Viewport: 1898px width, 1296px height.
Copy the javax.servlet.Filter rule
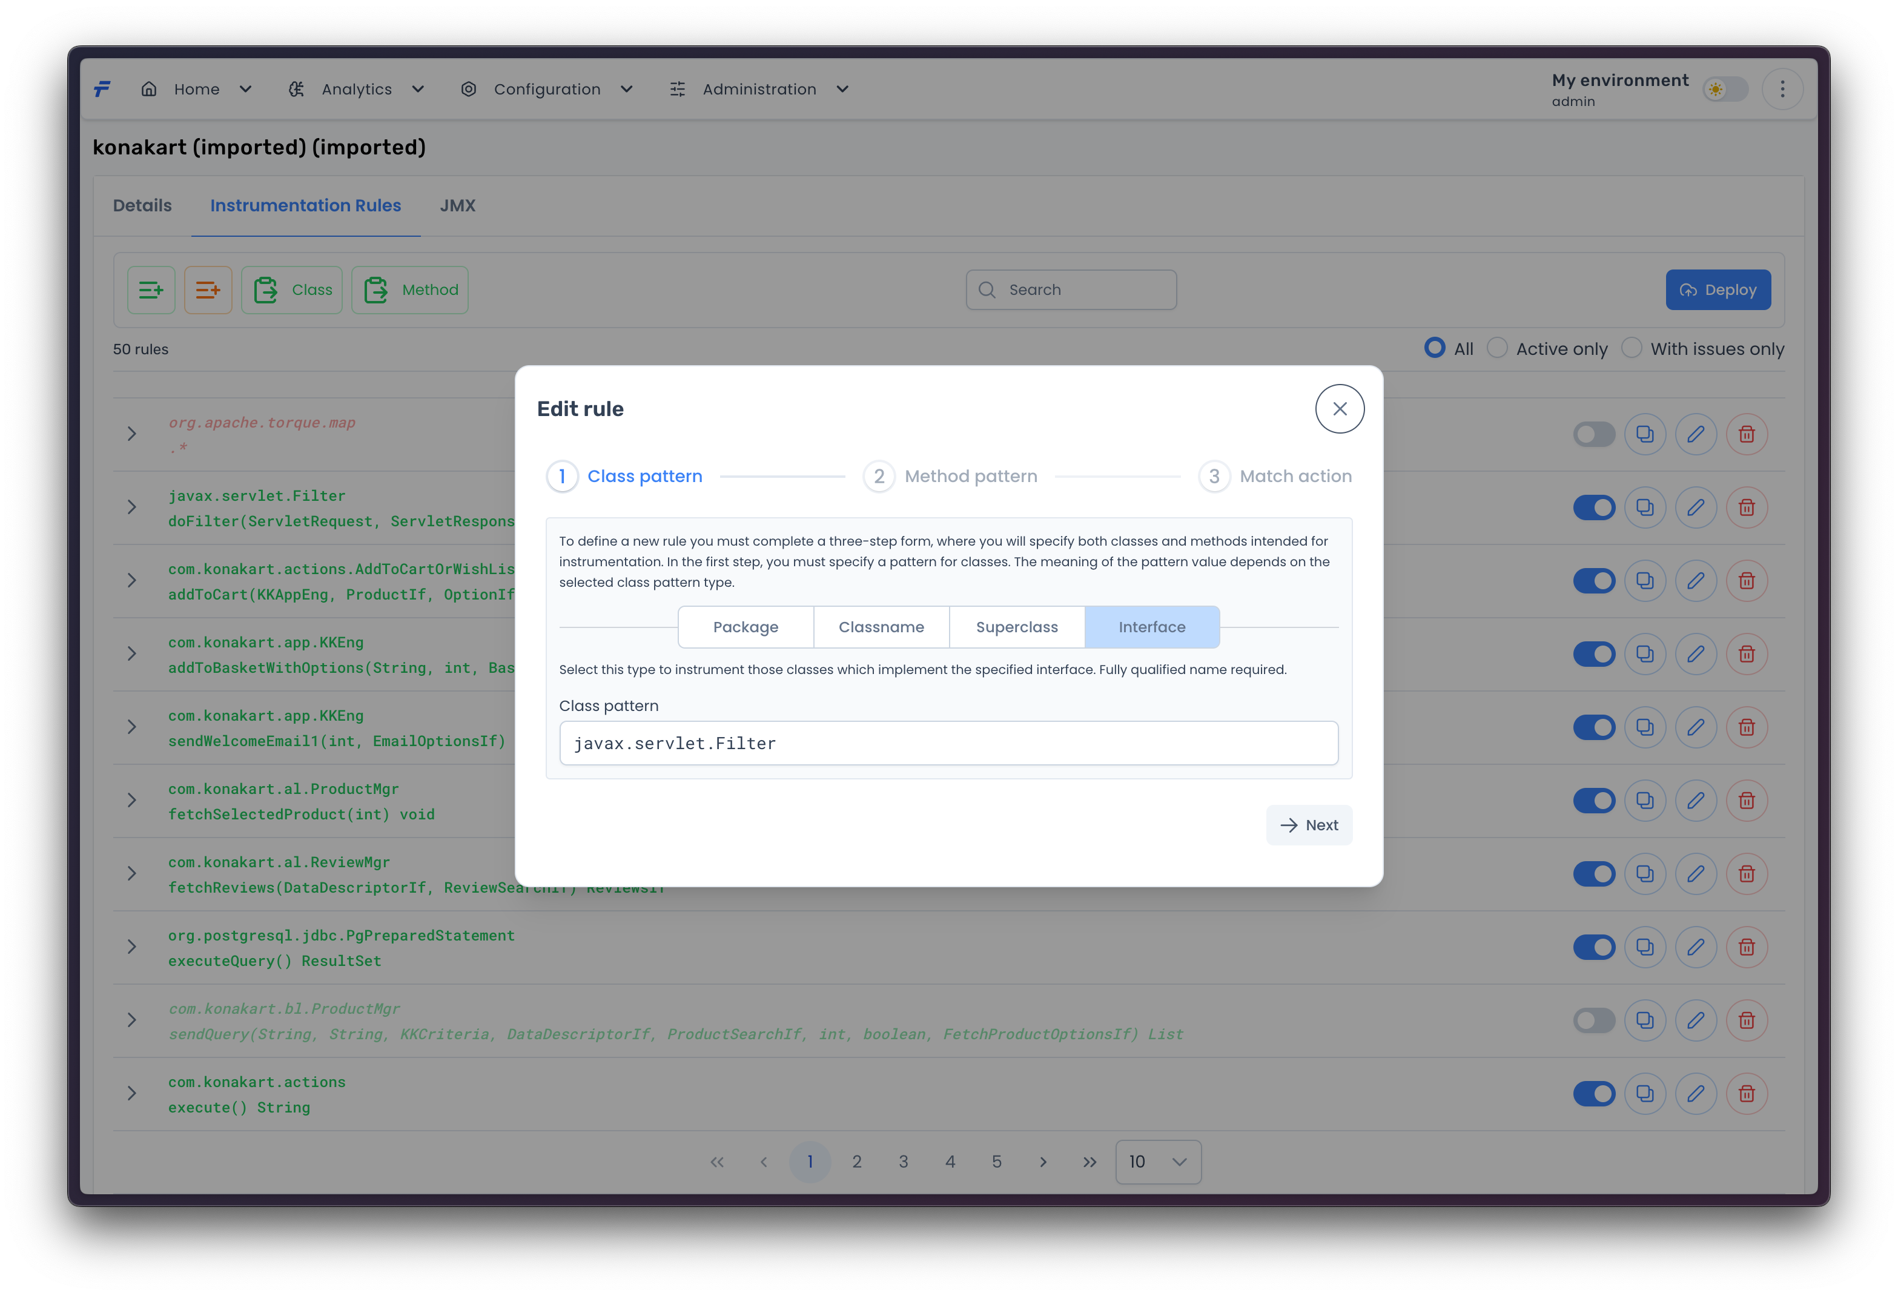1645,507
